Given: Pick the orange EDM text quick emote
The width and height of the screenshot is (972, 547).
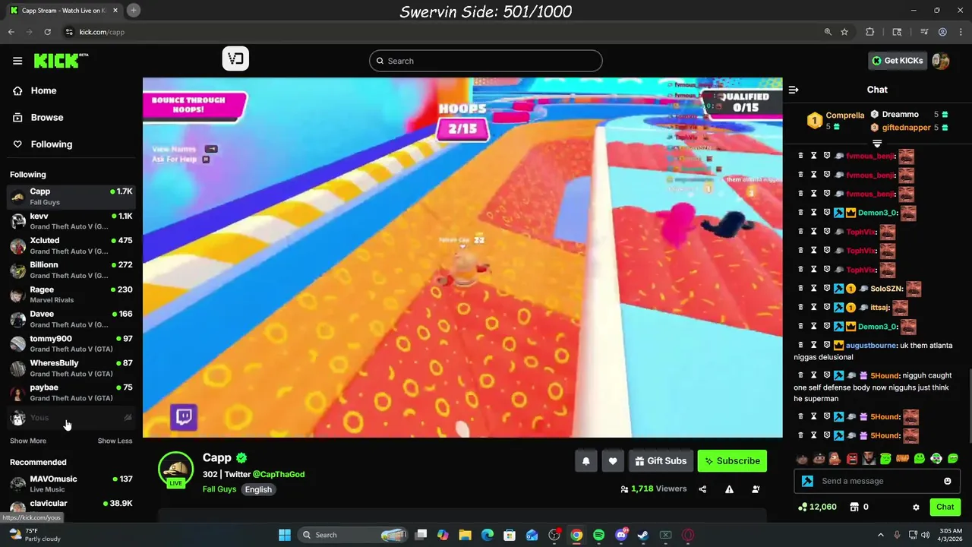Looking at the screenshot, I should coord(903,459).
